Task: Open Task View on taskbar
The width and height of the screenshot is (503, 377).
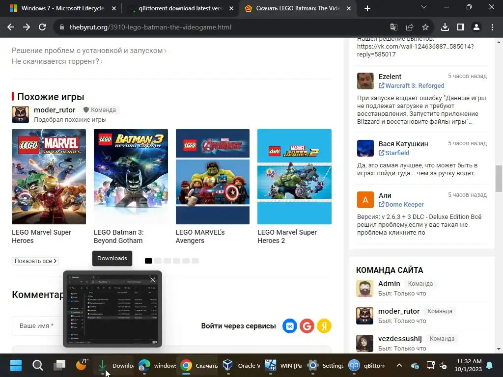Action: 59,365
